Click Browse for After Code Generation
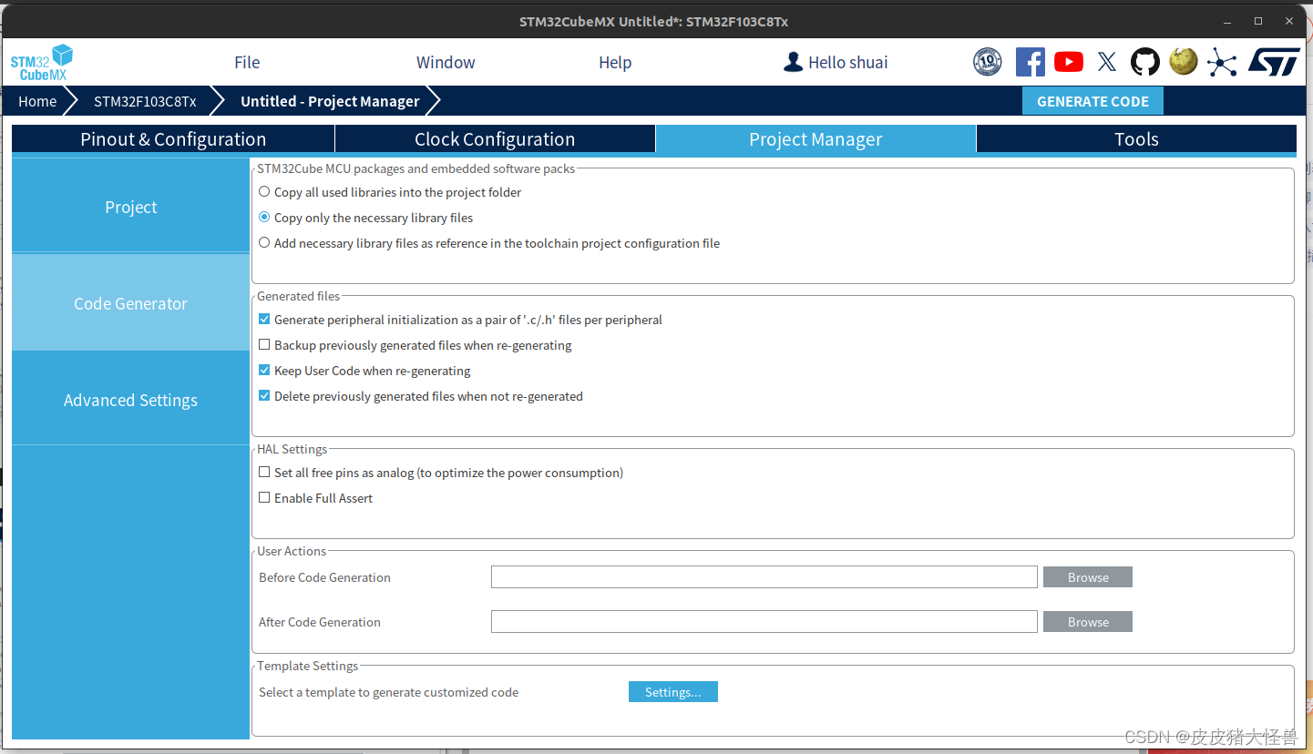The image size is (1313, 754). pyautogui.click(x=1088, y=622)
